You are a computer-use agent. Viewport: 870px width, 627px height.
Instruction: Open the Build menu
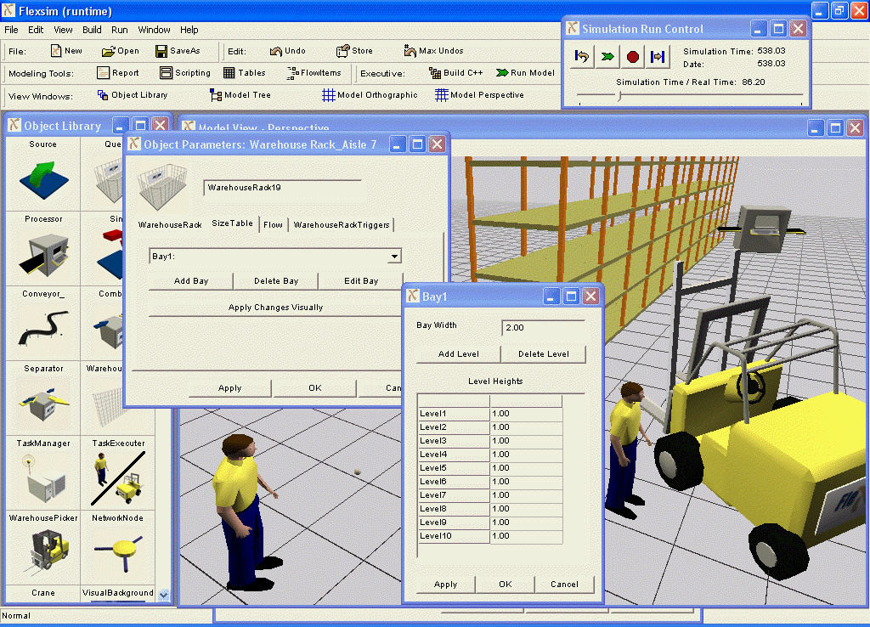(92, 30)
